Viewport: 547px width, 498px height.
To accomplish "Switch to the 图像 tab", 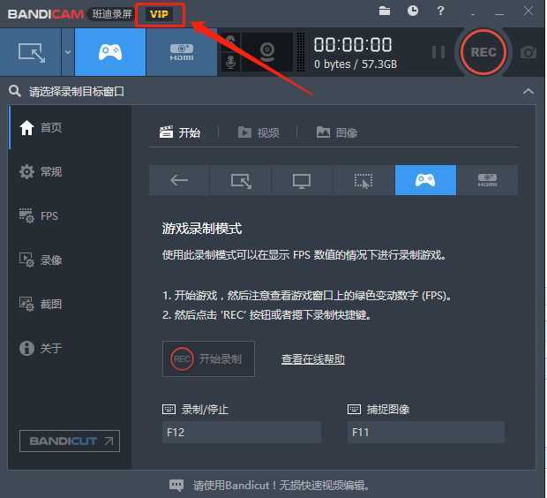I will click(x=337, y=132).
